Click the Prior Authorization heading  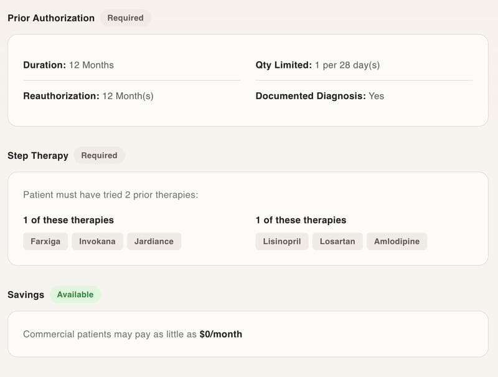(51, 18)
